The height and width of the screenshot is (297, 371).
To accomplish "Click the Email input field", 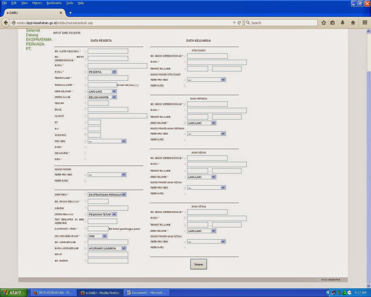I will [x=108, y=109].
